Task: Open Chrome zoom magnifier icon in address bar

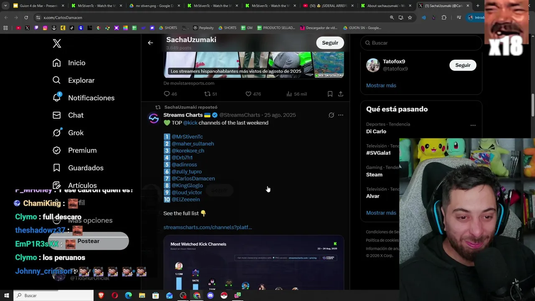Action: click(392, 18)
